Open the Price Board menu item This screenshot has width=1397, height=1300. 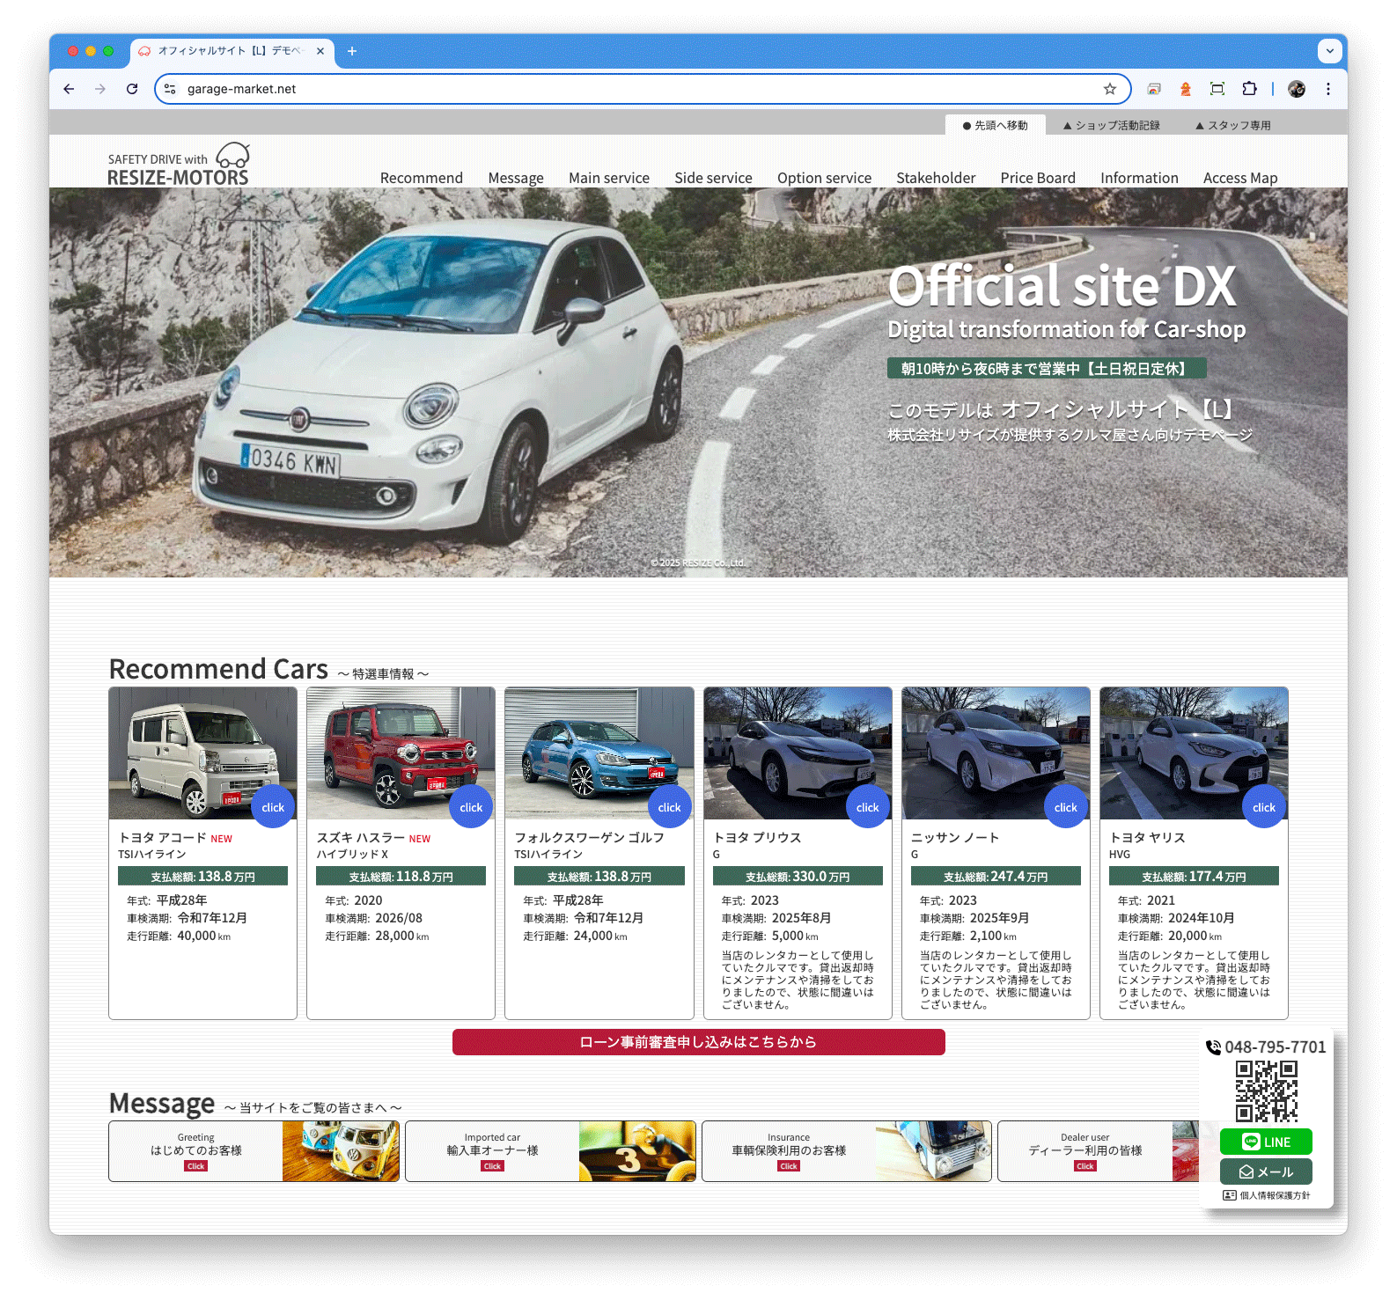coord(1038,178)
